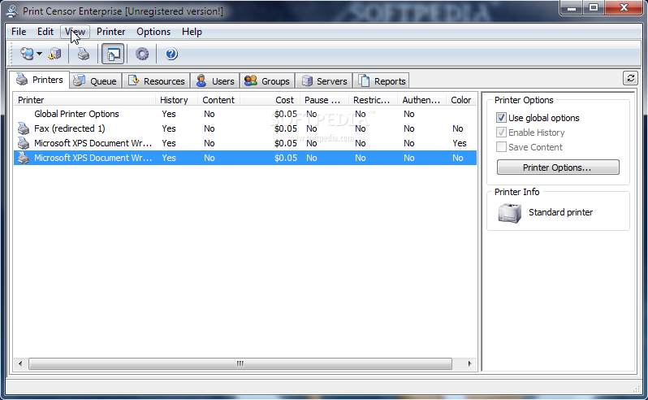
Task: Switch to the Users tab
Action: click(215, 81)
